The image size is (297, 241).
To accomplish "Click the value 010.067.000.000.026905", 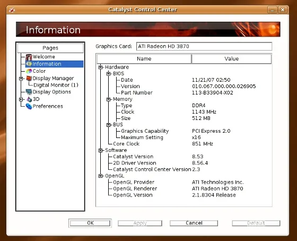I will point(224,87).
